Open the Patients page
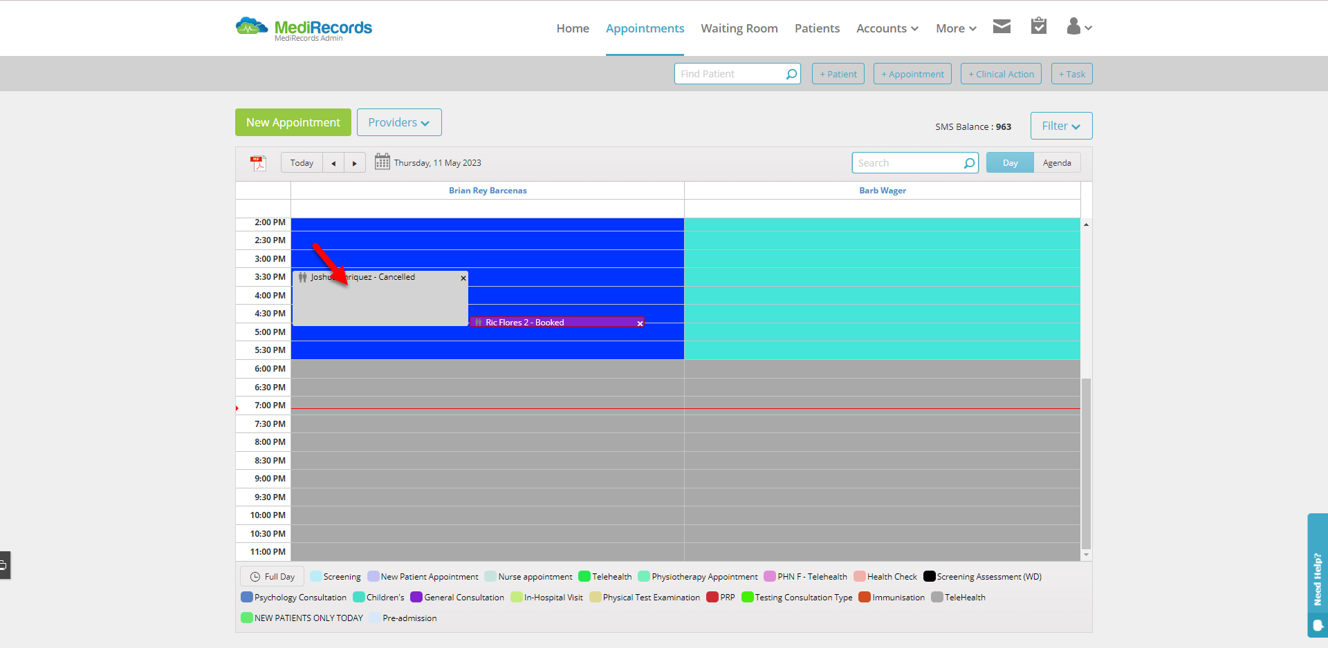 click(x=817, y=28)
